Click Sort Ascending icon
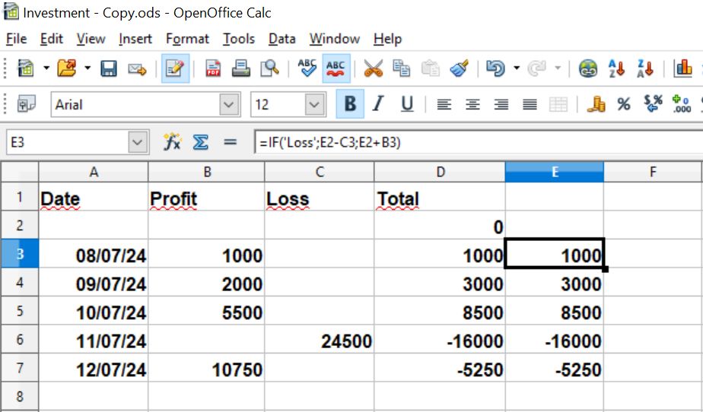The image size is (703, 412). 616,68
